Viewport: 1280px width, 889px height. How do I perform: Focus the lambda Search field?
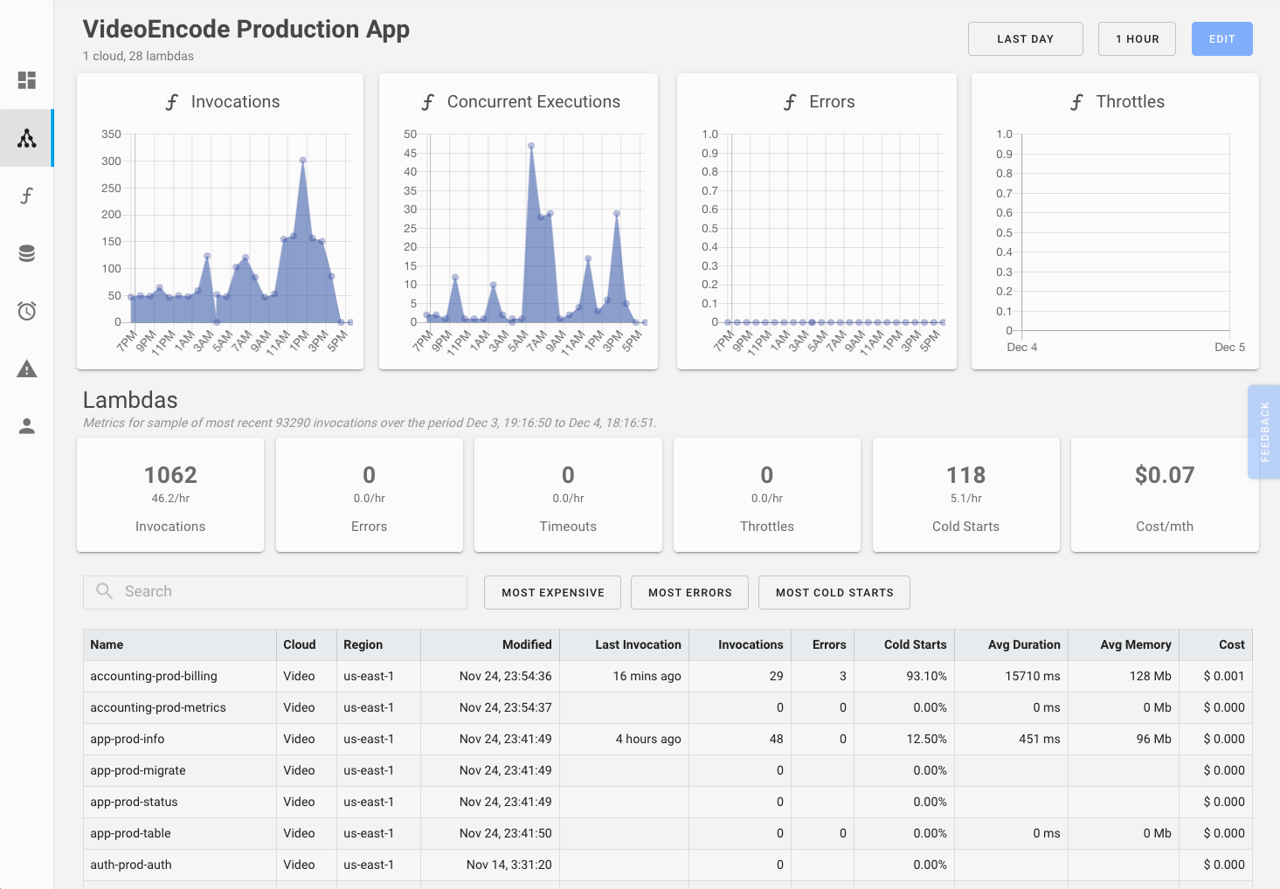[x=275, y=591]
